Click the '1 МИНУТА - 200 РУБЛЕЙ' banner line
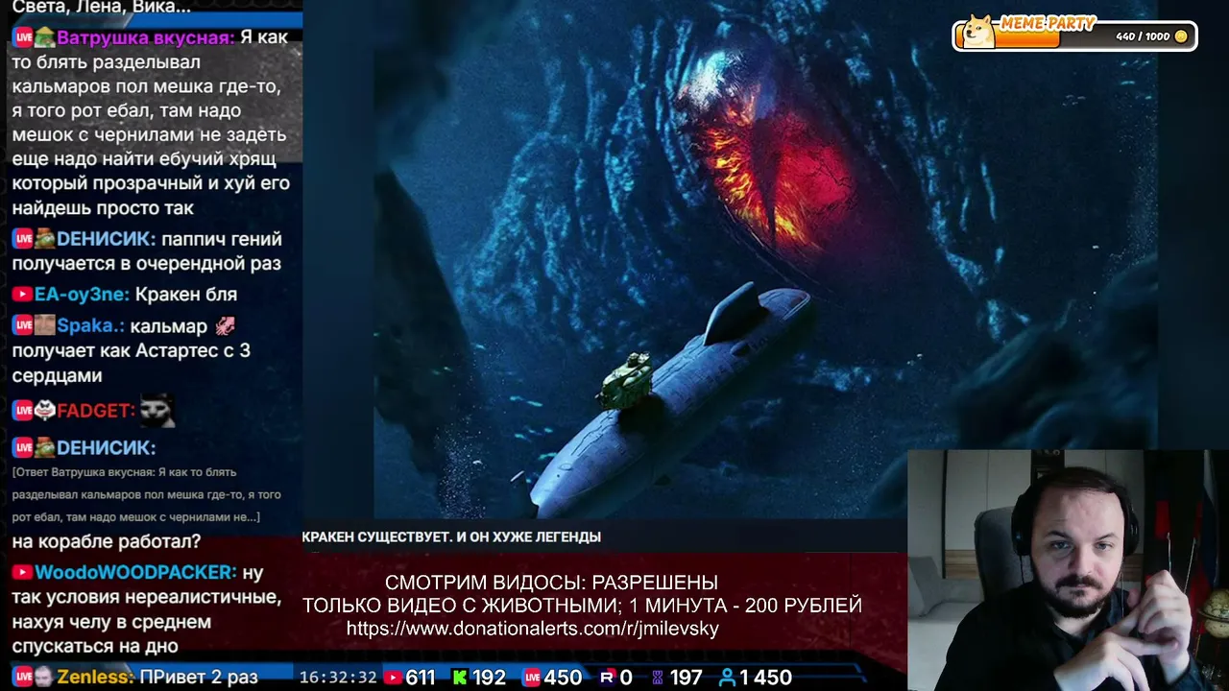This screenshot has width=1229, height=691. [x=746, y=606]
